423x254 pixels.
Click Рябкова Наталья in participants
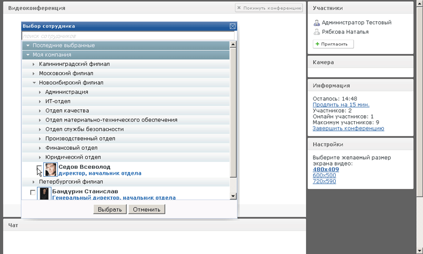(345, 32)
